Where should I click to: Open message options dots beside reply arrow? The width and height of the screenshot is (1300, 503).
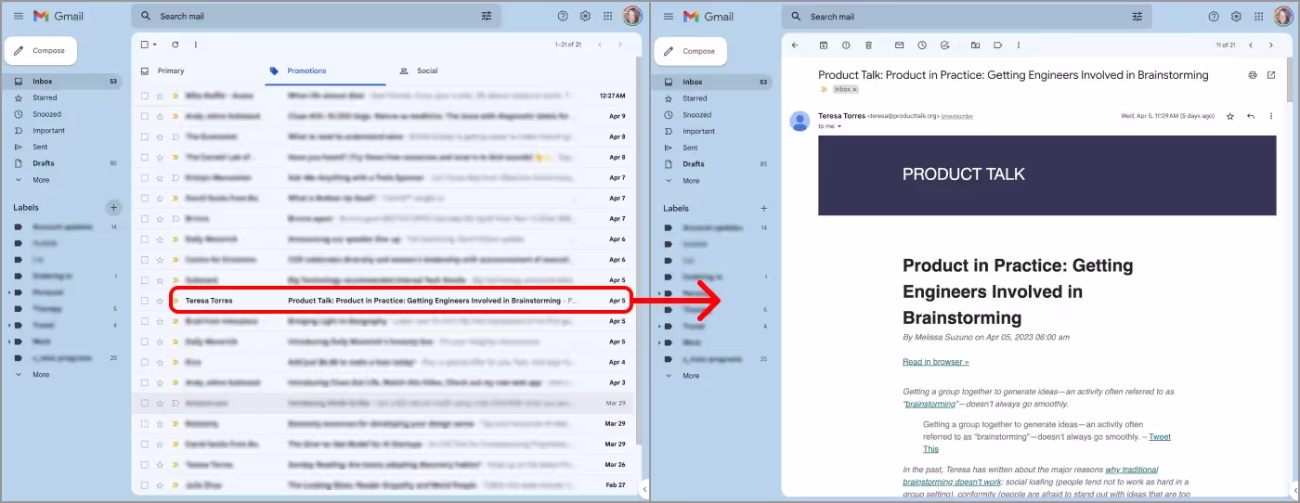pos(1271,116)
